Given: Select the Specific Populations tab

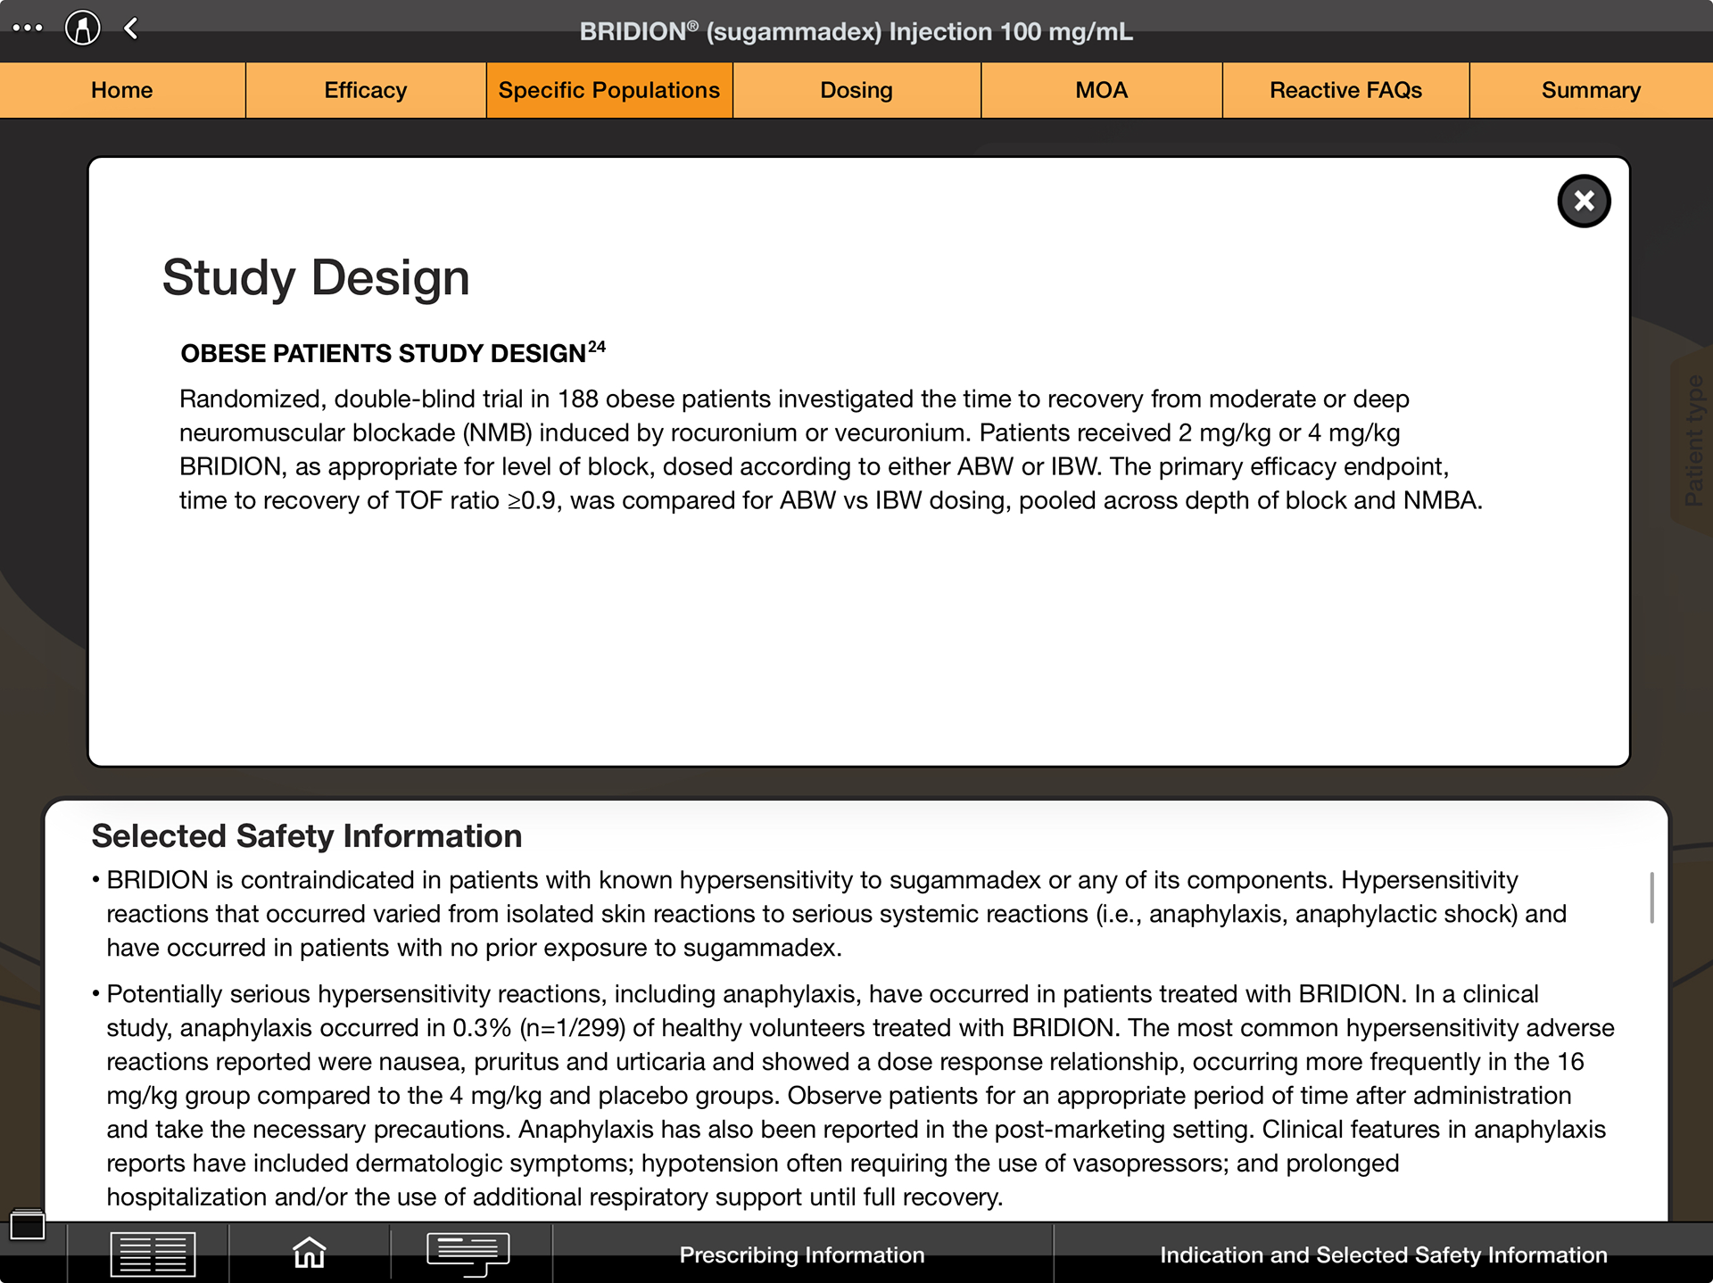Looking at the screenshot, I should 609,90.
